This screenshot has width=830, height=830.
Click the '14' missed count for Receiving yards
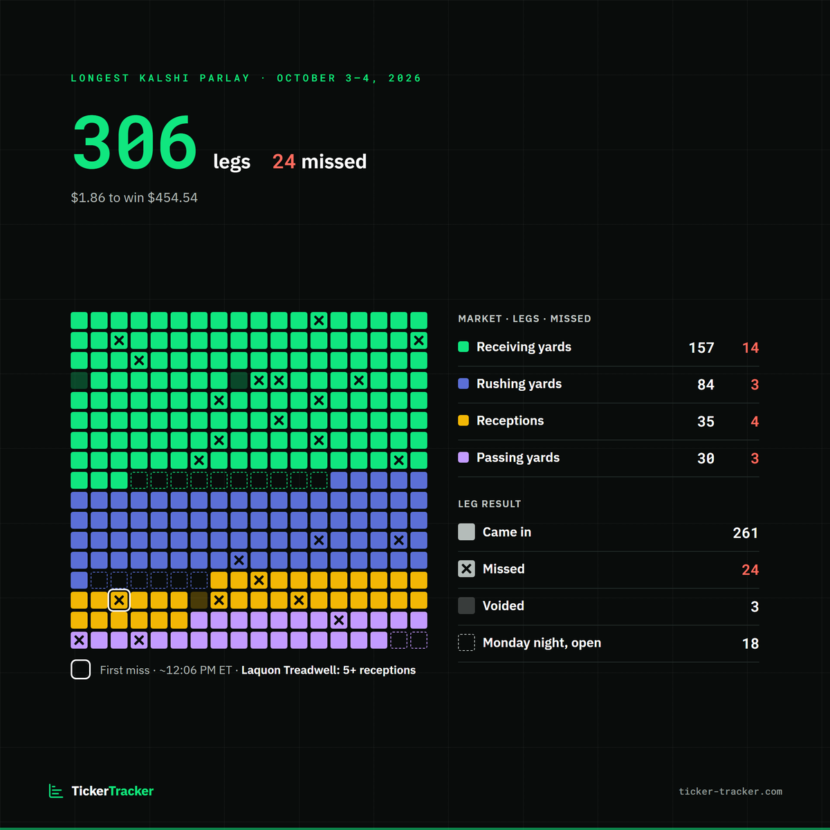point(750,348)
